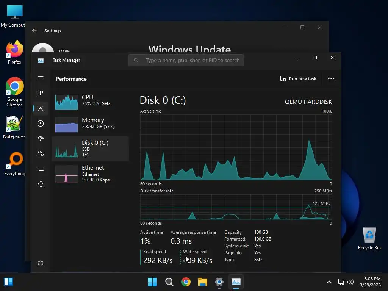Open File Explorer from the taskbar
The width and height of the screenshot is (388, 291).
click(x=203, y=282)
